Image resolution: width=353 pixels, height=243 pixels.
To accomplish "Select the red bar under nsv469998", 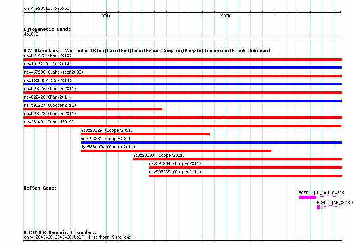I will click(182, 76).
